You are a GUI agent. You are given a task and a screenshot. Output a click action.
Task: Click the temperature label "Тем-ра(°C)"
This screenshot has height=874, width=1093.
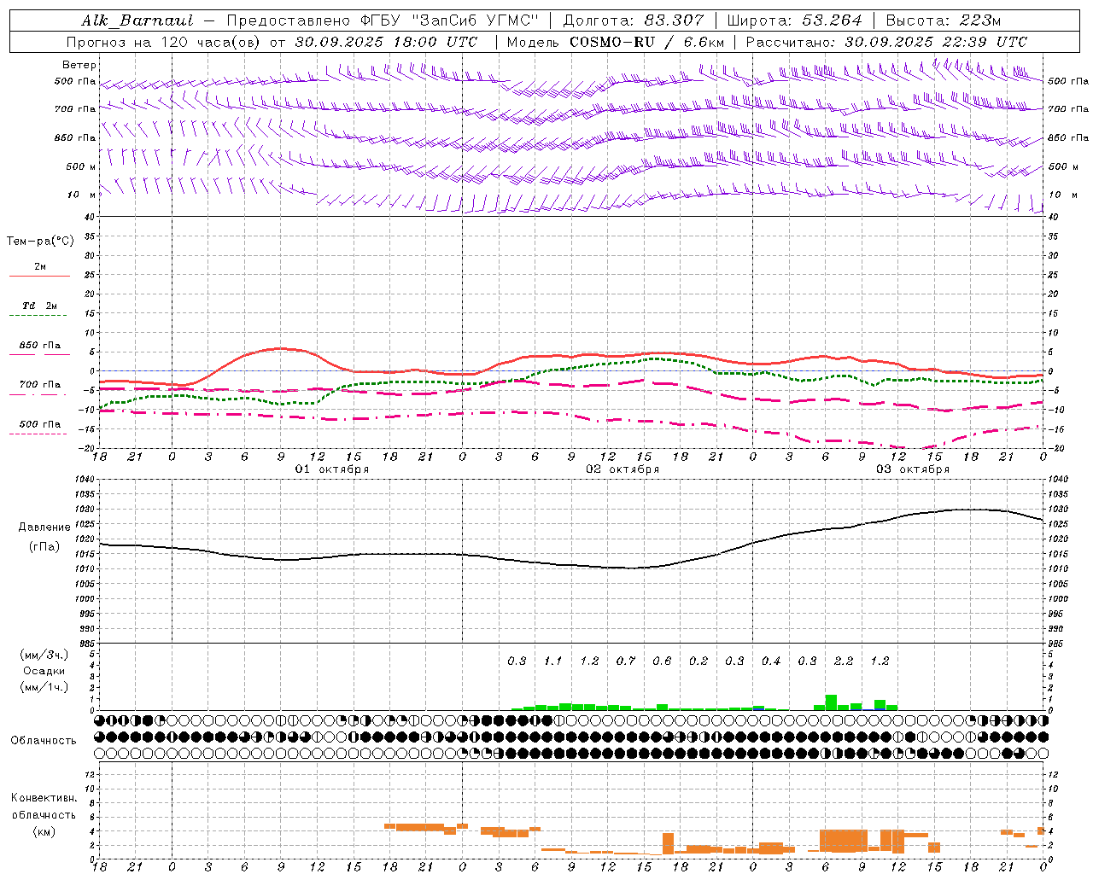coord(40,241)
